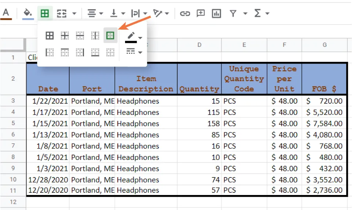Screen dimensions: 352x210
Task: Open the horizontal align dropdown
Action: click(95, 14)
